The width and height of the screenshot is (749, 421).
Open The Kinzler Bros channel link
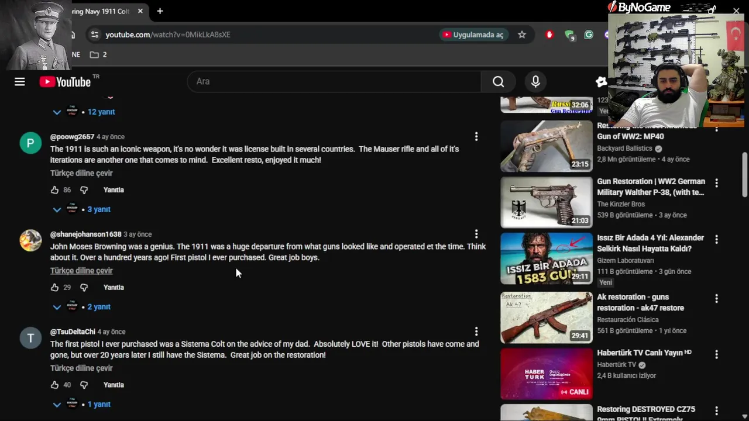[621, 204]
